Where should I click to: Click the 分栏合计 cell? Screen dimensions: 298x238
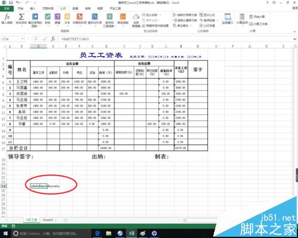click(x=18, y=148)
